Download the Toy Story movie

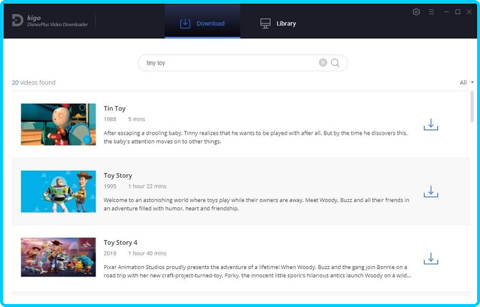click(x=431, y=191)
